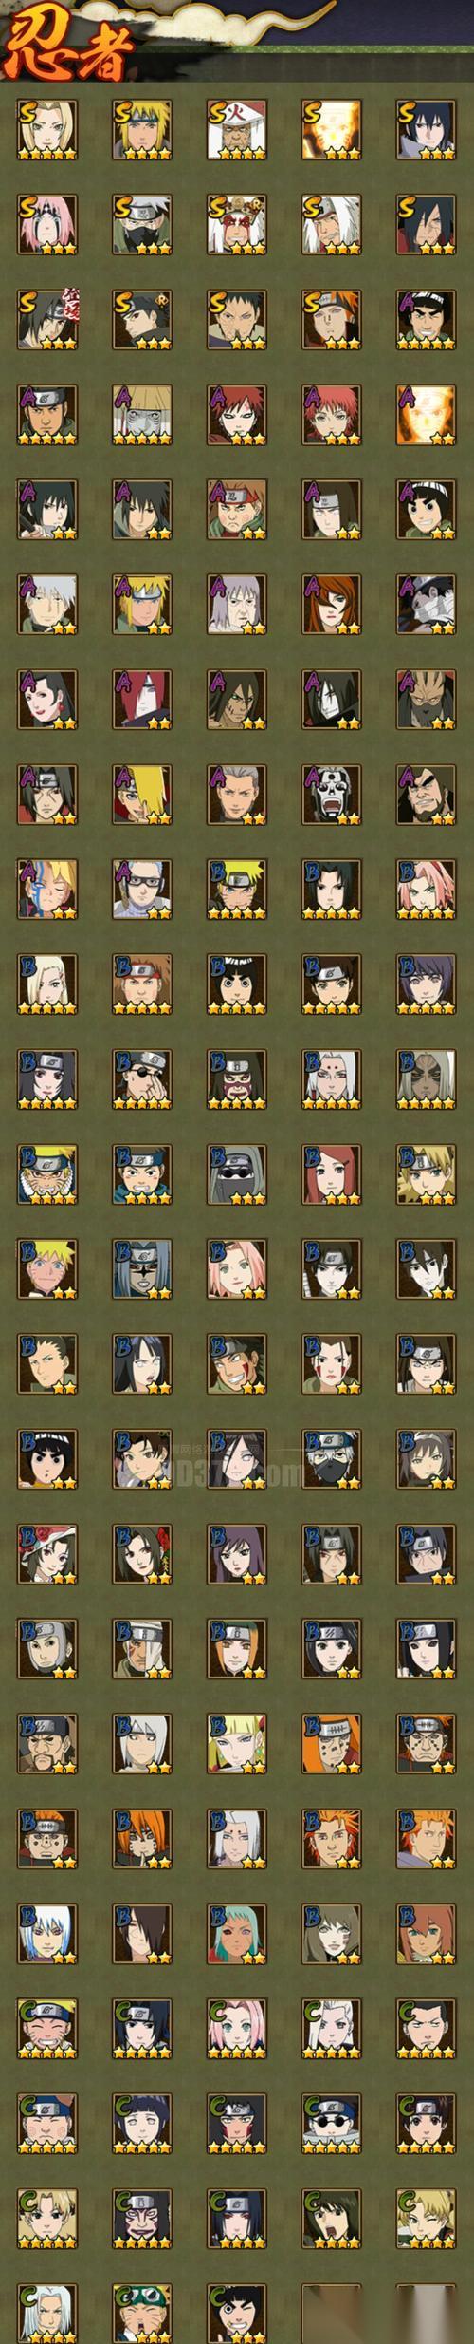
Task: Pick A-rank Deidara with blonde fringe
Action: point(142,794)
